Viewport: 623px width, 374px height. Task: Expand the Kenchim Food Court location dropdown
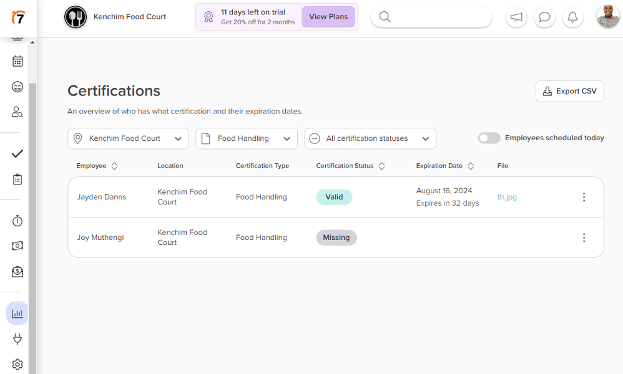coord(128,138)
